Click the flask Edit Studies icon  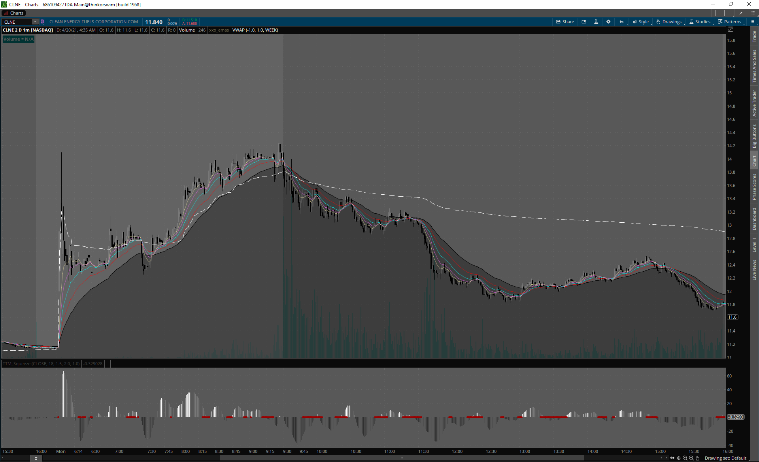pos(596,22)
